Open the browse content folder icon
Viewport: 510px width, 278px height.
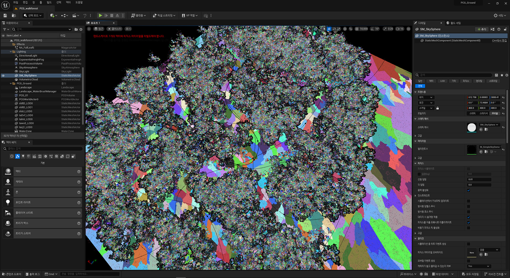pyautogui.click(x=14, y=16)
